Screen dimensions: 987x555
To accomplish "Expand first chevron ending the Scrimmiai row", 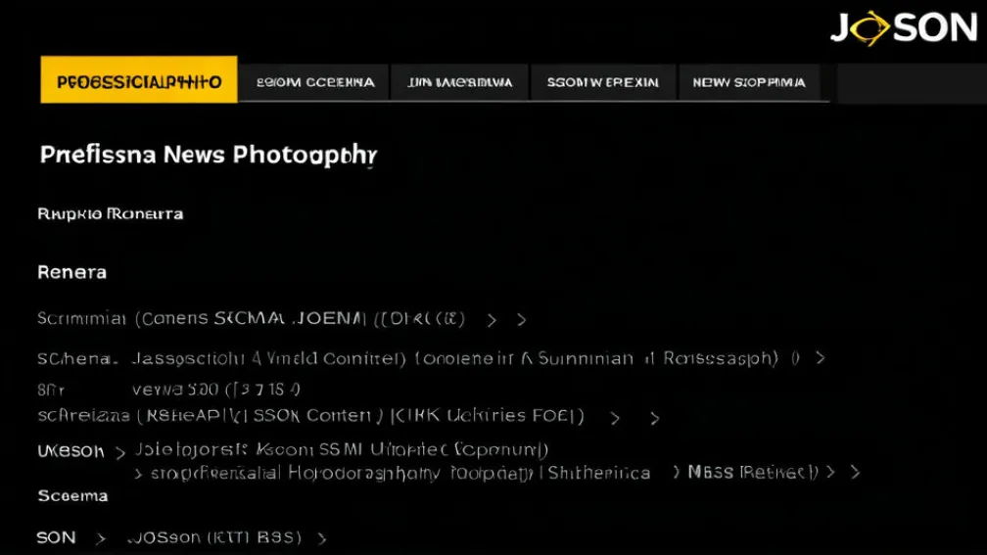I will point(492,320).
